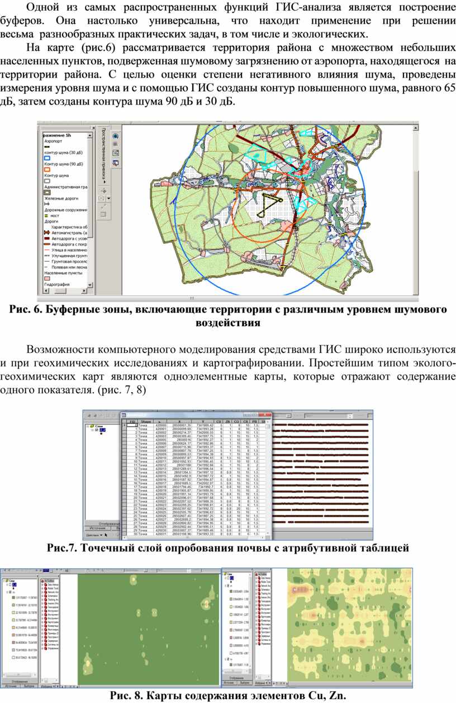Select the orange 90 dB noise contour symbol
The width and height of the screenshot is (456, 703).
[47, 169]
